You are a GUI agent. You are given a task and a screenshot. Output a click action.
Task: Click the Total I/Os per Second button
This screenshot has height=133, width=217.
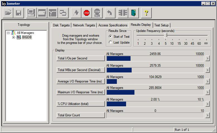[81, 58]
